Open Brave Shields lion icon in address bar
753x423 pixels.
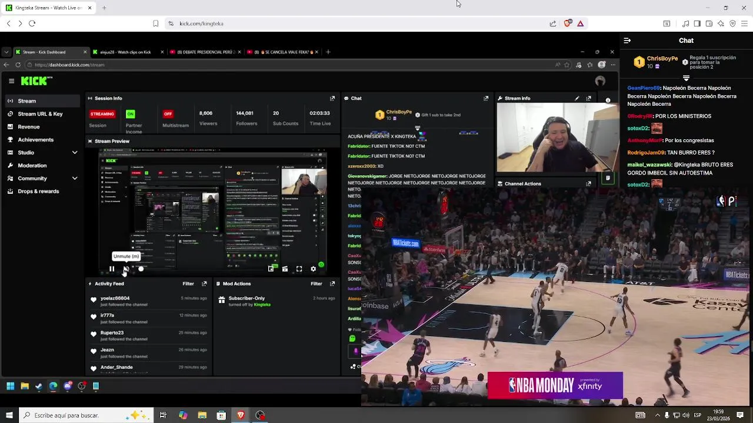click(x=567, y=23)
